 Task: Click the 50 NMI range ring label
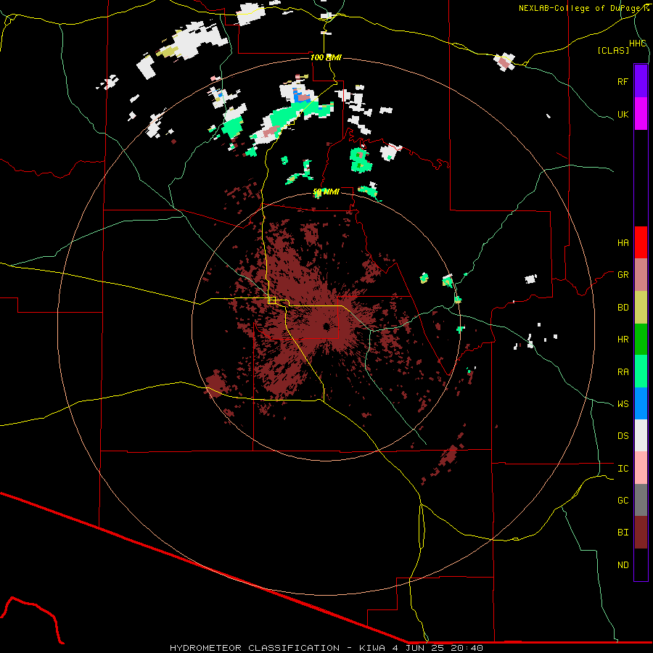[326, 192]
